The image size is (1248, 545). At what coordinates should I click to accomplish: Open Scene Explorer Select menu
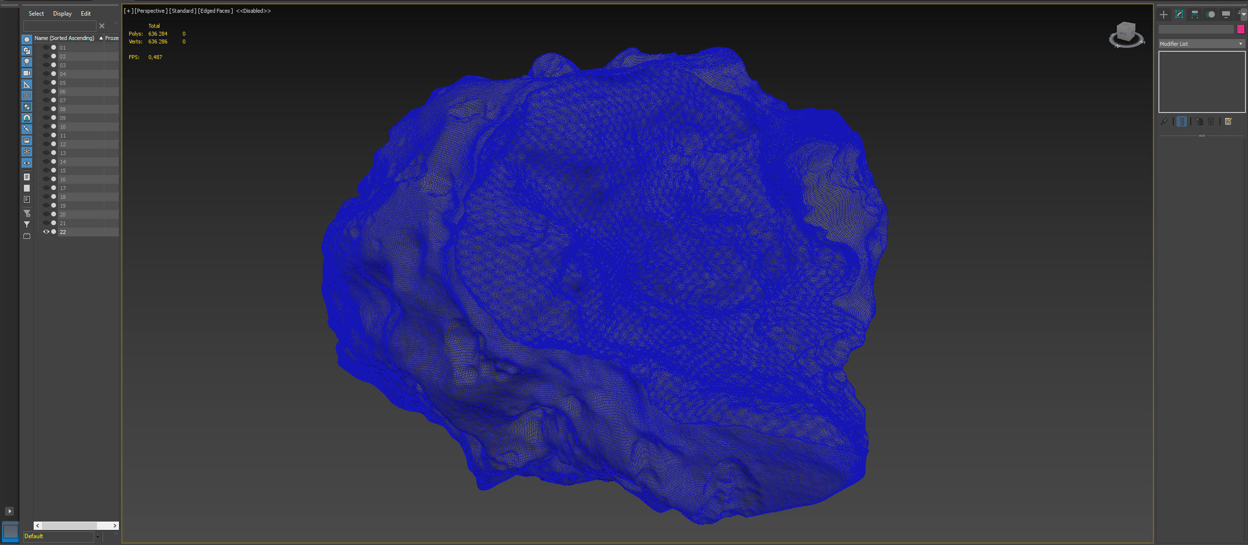[36, 14]
